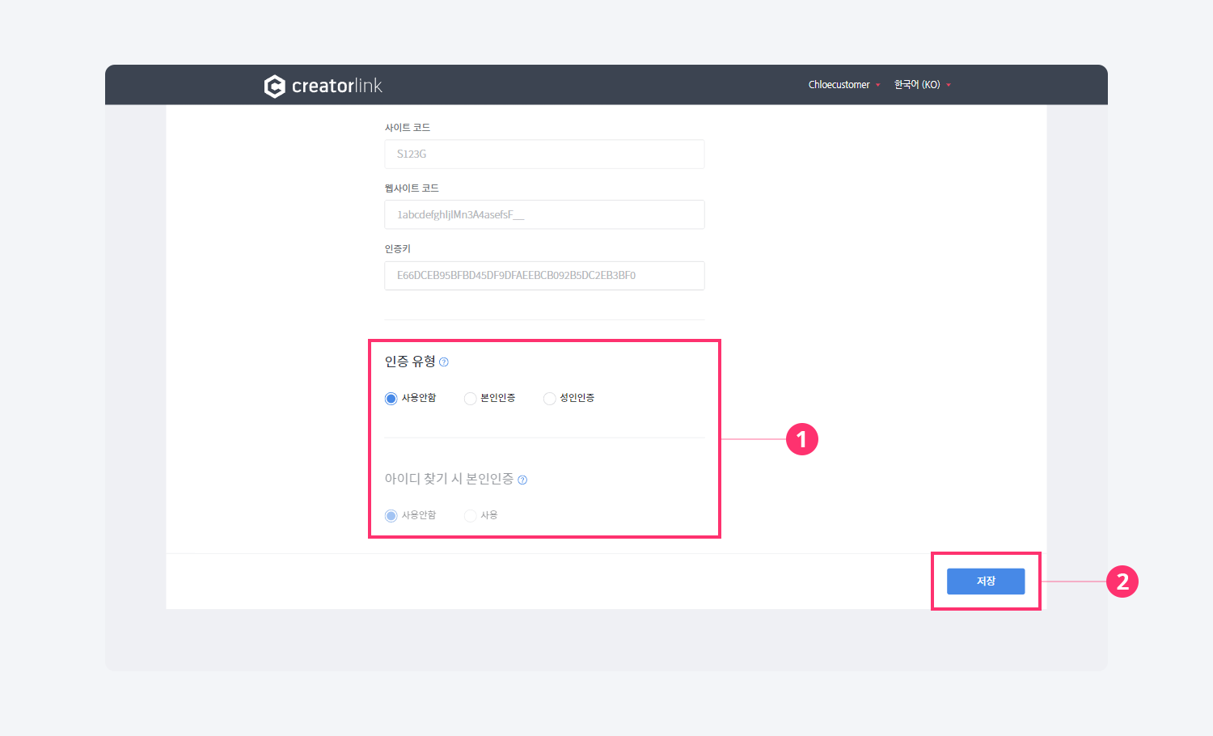1213x736 pixels.
Task: Click the pink number 2 marker
Action: click(x=1122, y=582)
